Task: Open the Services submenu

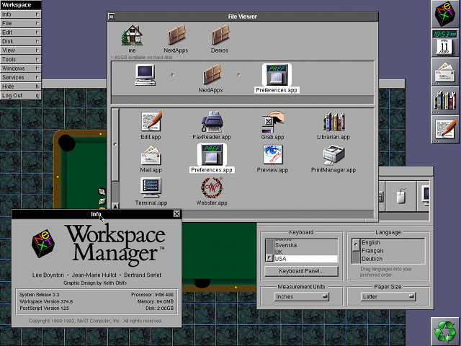Action: [x=21, y=77]
